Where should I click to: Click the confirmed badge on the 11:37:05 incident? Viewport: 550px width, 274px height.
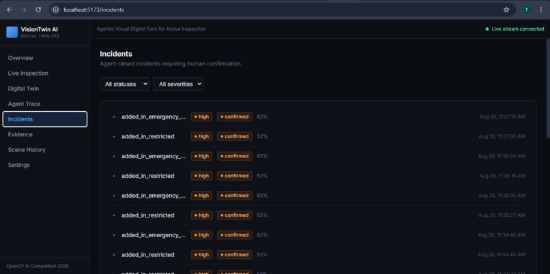pyautogui.click(x=235, y=136)
